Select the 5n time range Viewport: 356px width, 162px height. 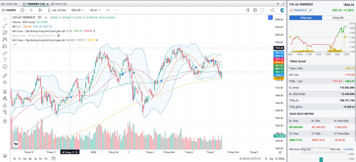click(x=40, y=159)
